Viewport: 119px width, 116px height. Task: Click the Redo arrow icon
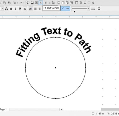[x=21, y=3]
